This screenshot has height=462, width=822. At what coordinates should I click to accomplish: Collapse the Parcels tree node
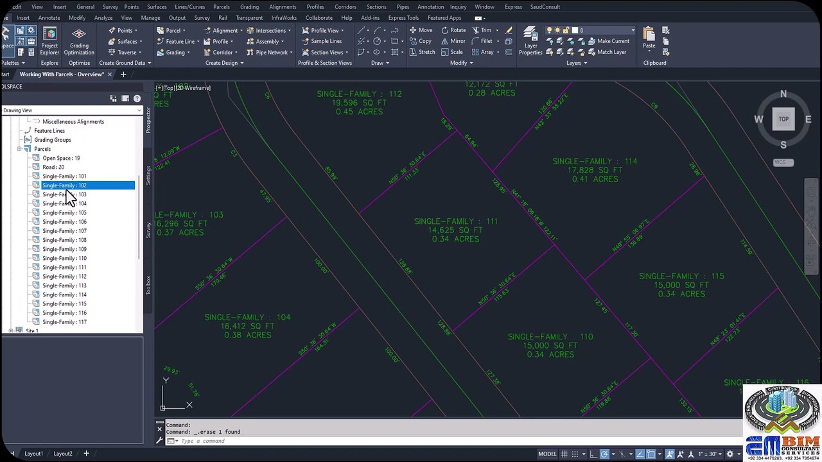[x=19, y=149]
